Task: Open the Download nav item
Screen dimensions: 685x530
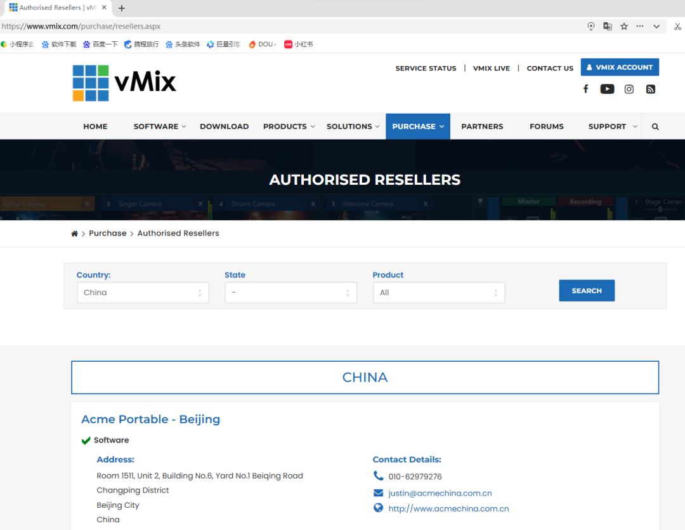Action: (224, 126)
